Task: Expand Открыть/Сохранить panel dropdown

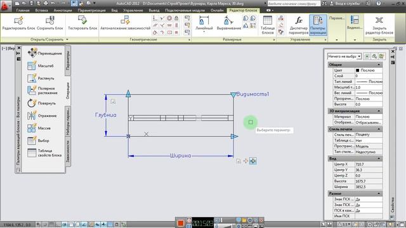Action: (67, 39)
